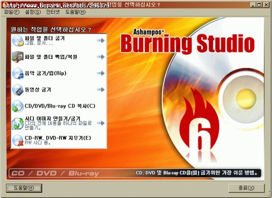
Task: Select the 파일 및 폴더 굽기 text label
Action: pyautogui.click(x=45, y=38)
